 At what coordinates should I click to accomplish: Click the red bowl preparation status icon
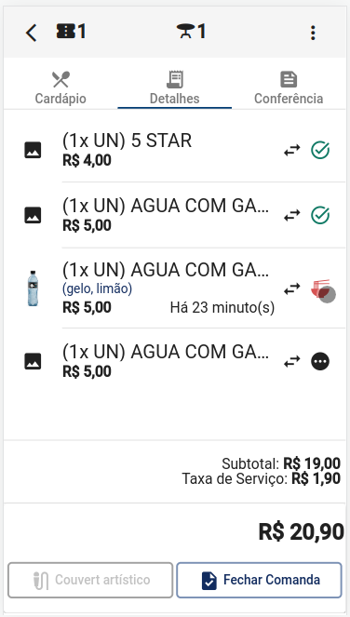[x=320, y=289]
